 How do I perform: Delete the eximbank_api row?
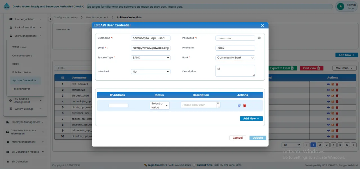click(x=337, y=113)
